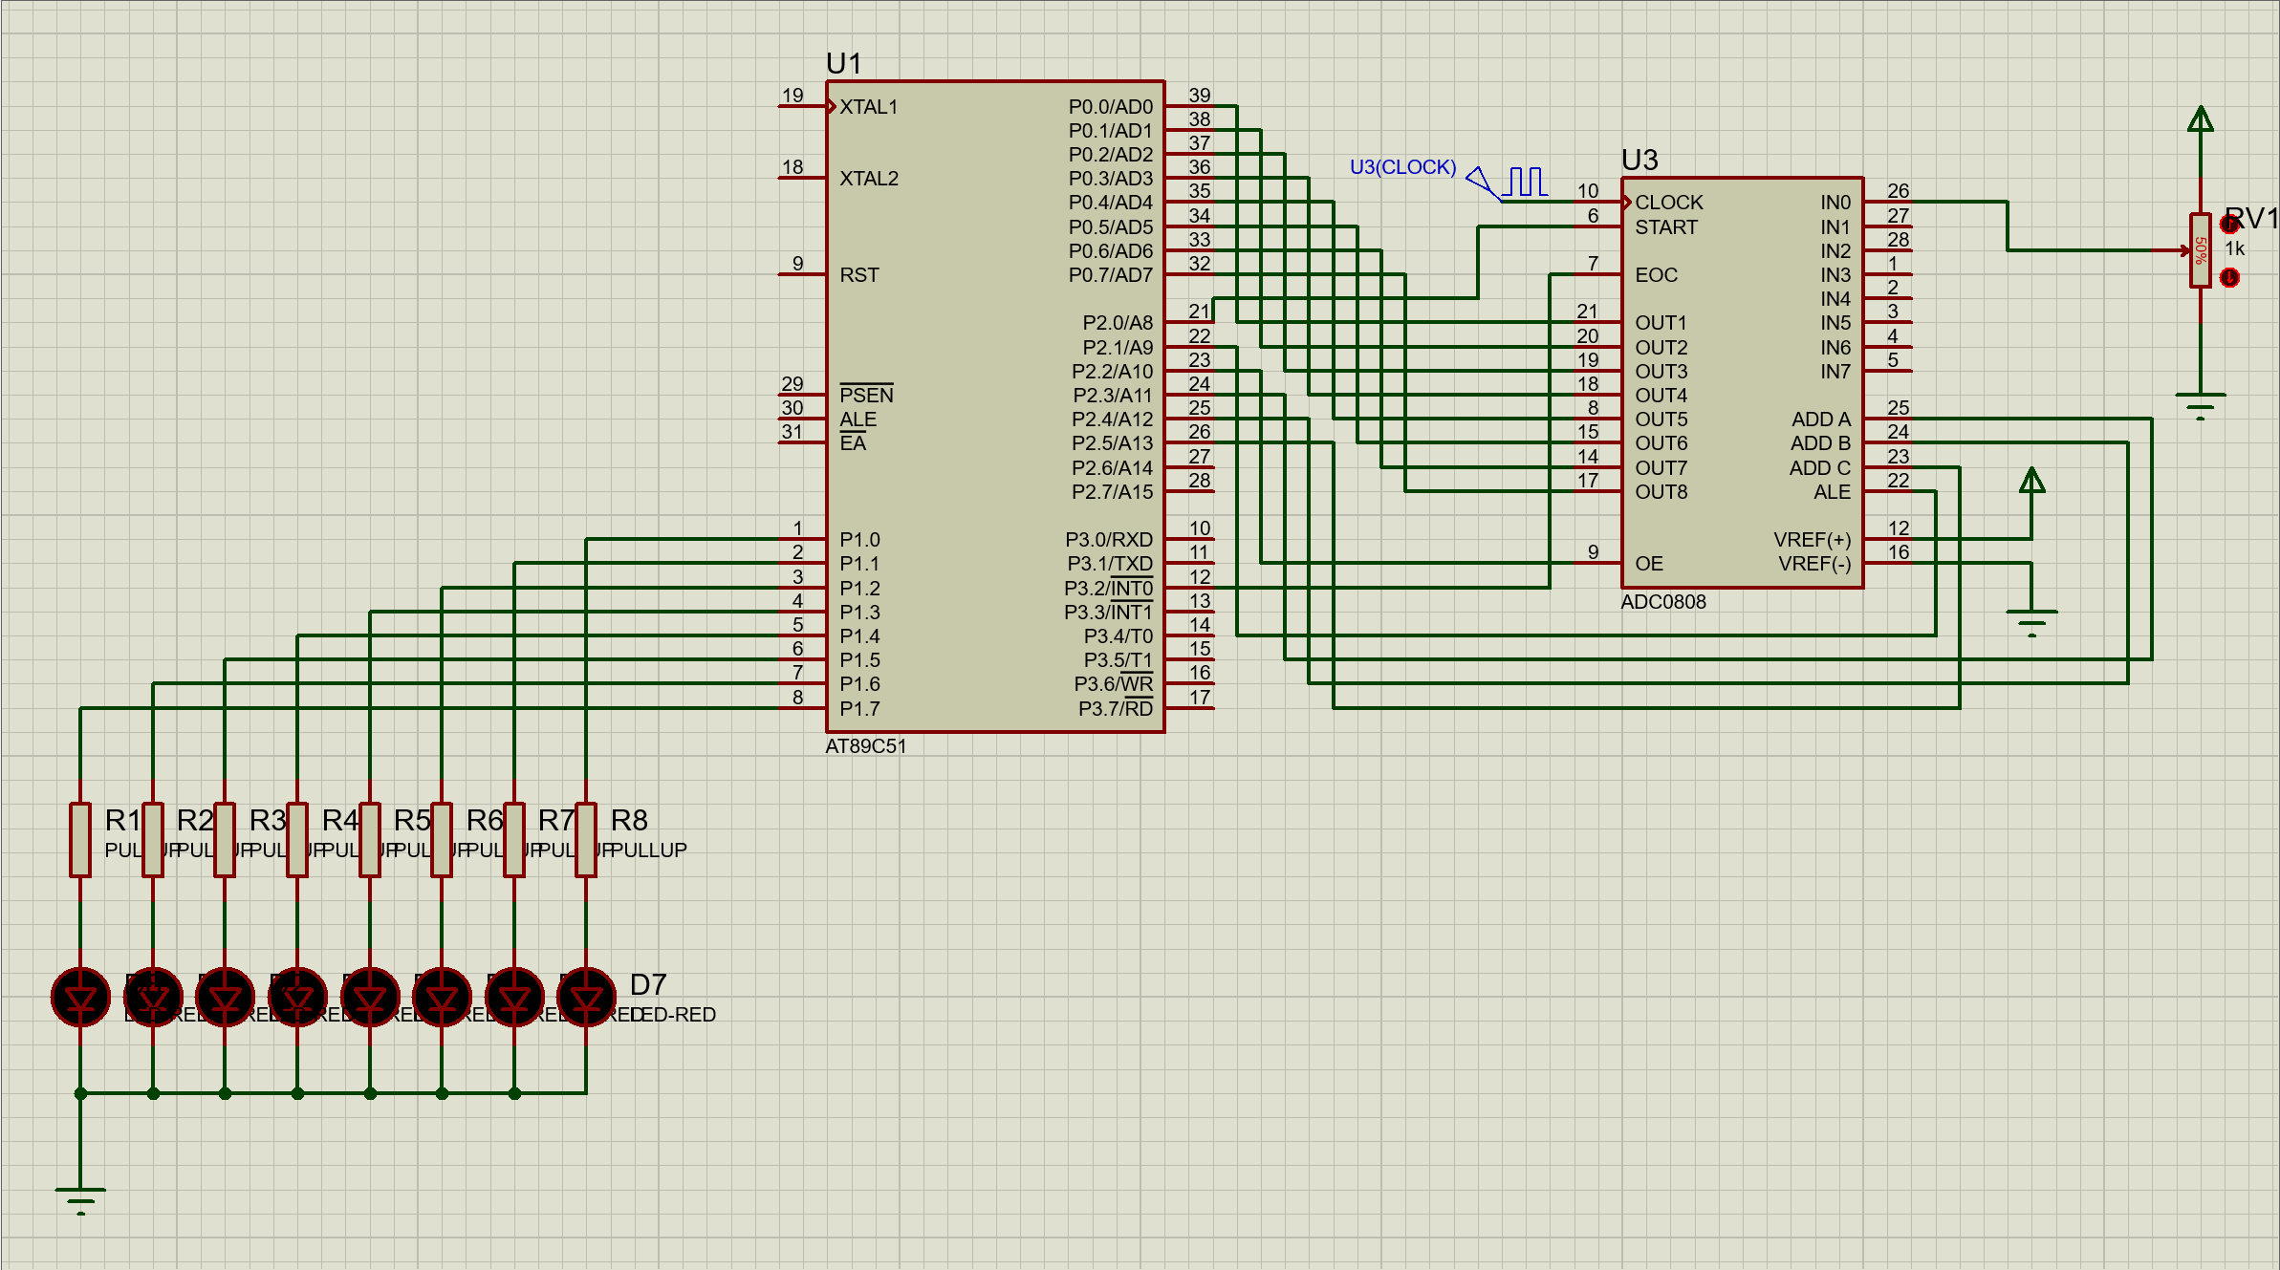Click the ground symbol below VREF(-)
This screenshot has width=2280, height=1270.
pos(2031,621)
